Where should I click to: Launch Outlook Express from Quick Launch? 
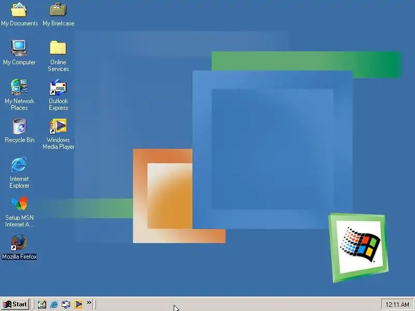point(66,304)
